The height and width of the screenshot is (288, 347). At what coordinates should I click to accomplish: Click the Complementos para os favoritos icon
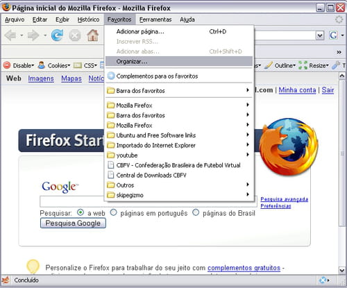[111, 76]
